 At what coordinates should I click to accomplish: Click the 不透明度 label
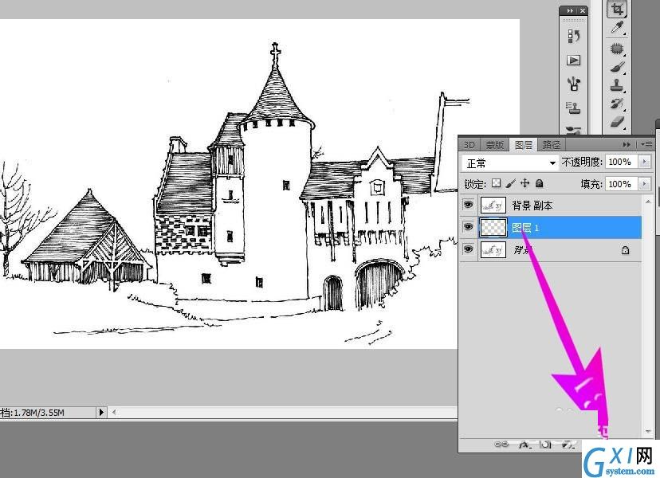click(582, 162)
